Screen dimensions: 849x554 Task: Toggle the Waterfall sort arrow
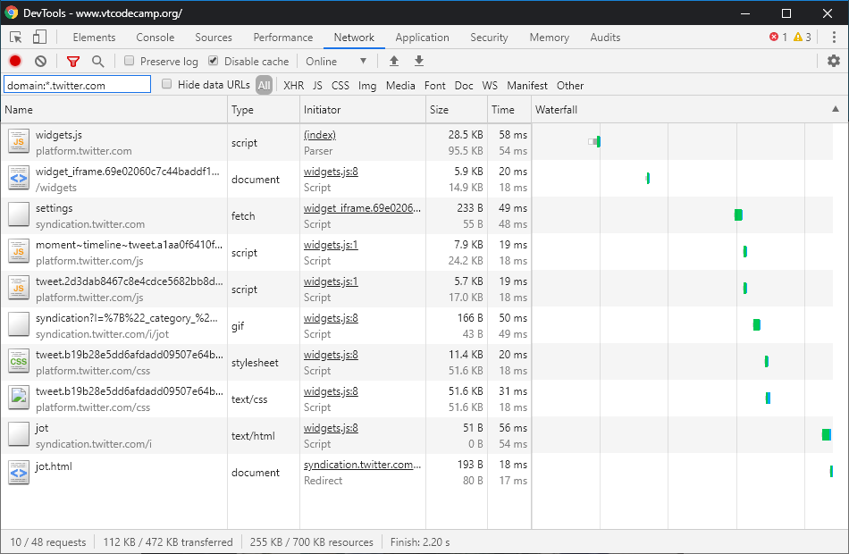coord(836,109)
